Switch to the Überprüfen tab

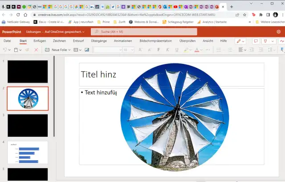tap(187, 41)
